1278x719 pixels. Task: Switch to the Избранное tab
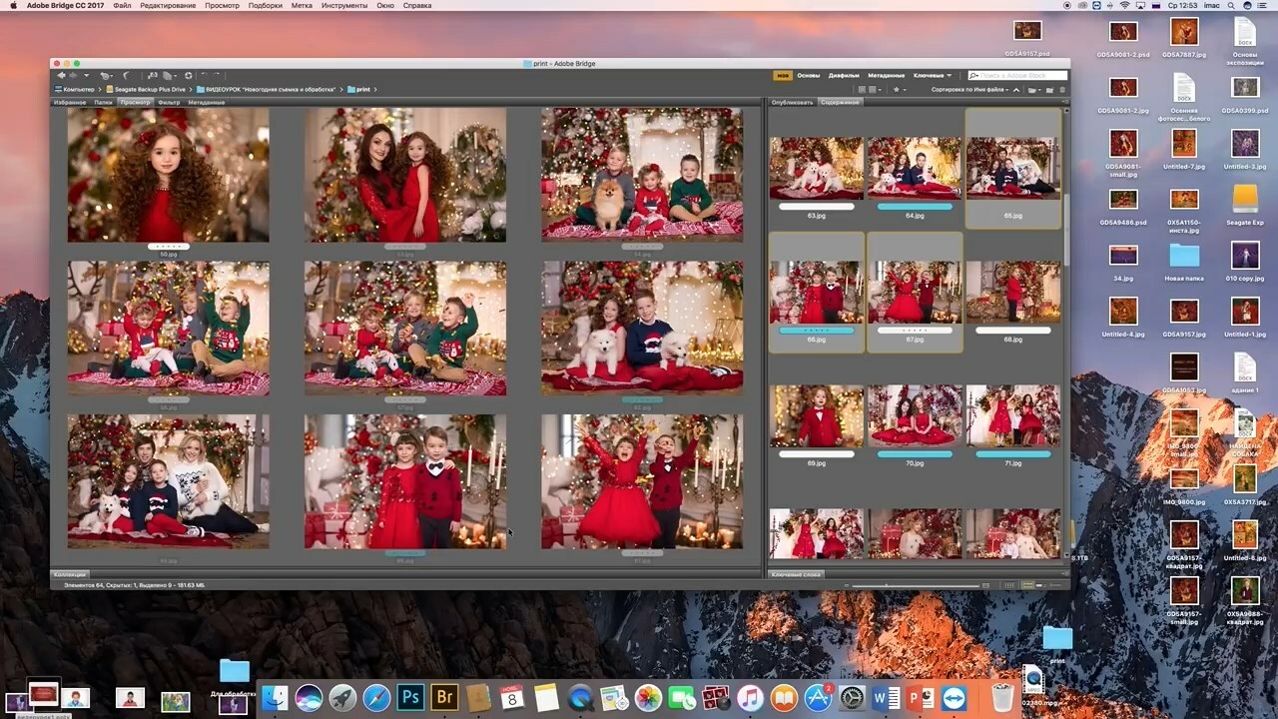[70, 102]
